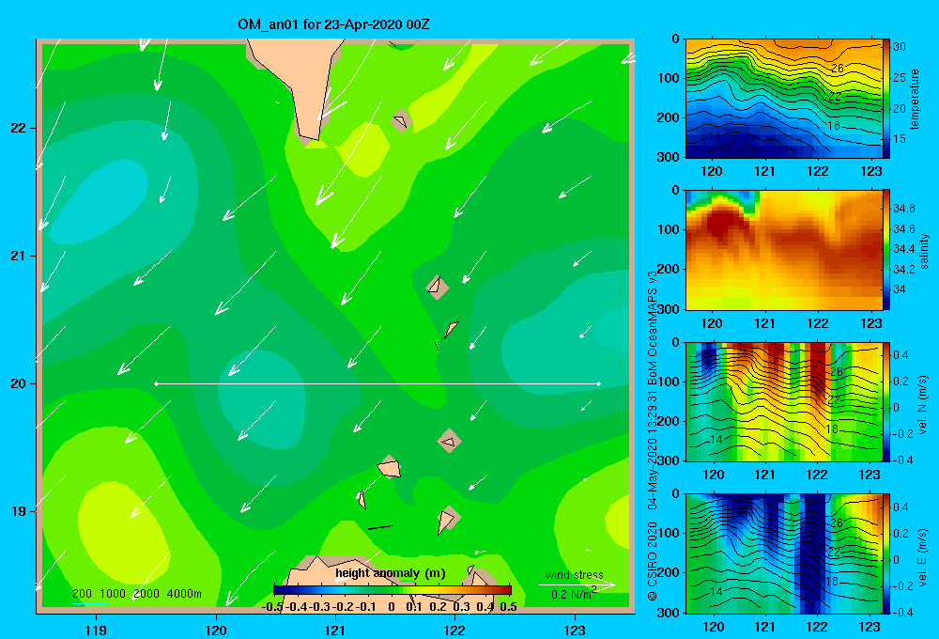The image size is (939, 639).
Task: Click longitude tick label 121 on the map
Action: [x=335, y=630]
